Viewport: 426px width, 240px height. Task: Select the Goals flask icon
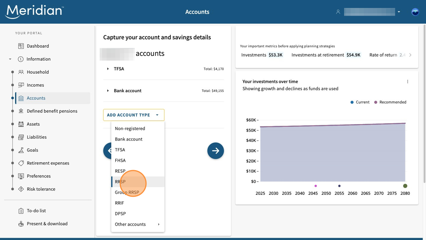pos(21,150)
